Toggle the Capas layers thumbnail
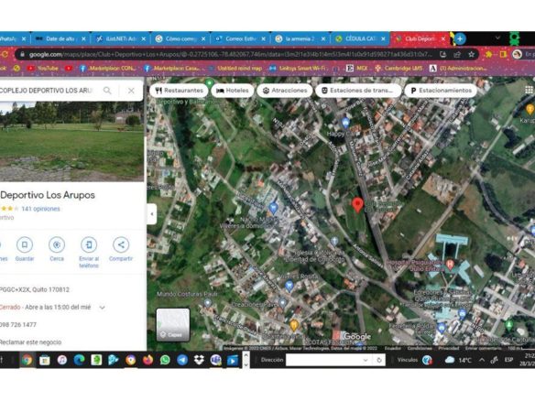This screenshot has width=535, height=401. tap(173, 325)
